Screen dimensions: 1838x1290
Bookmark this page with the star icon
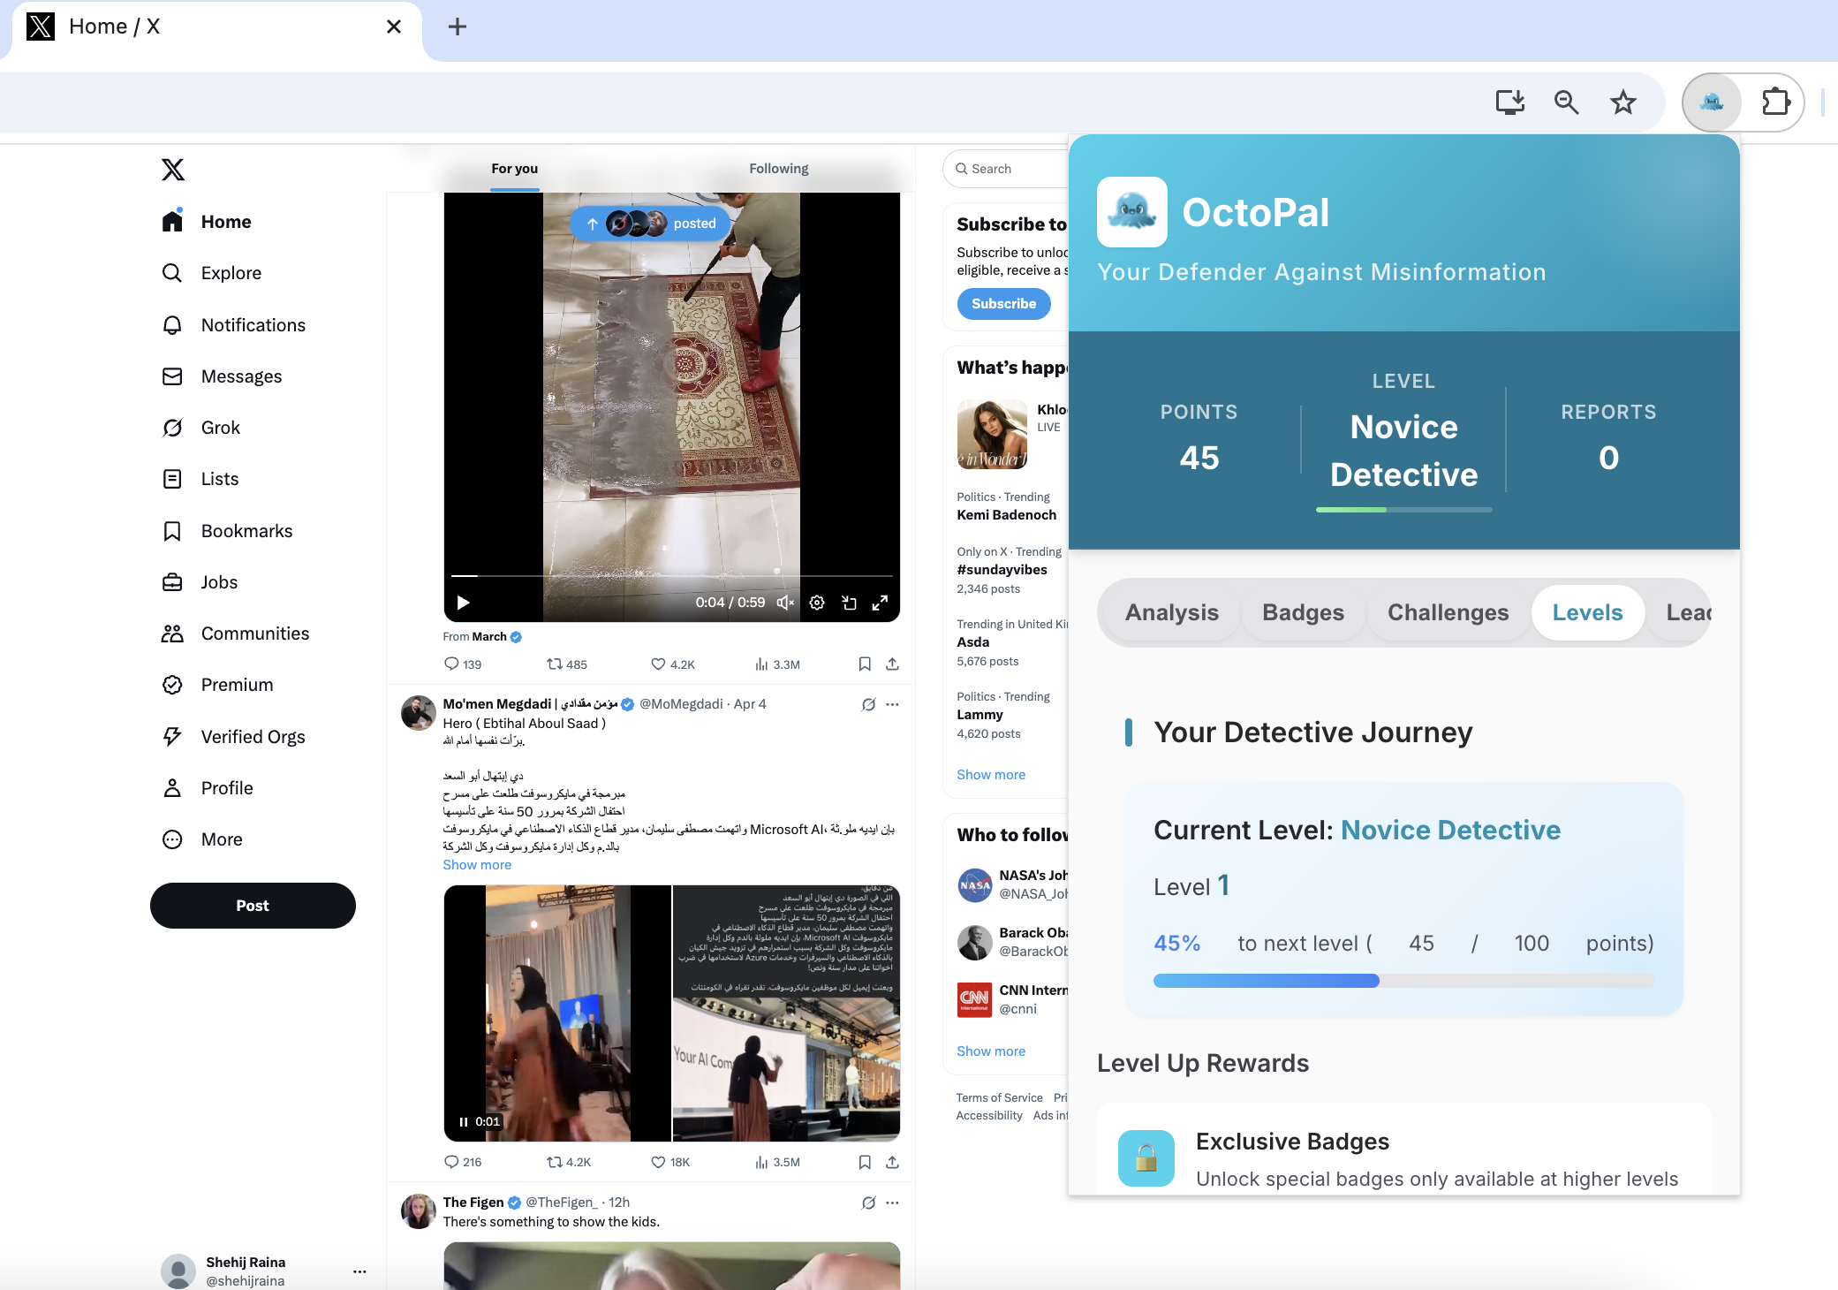(1622, 102)
